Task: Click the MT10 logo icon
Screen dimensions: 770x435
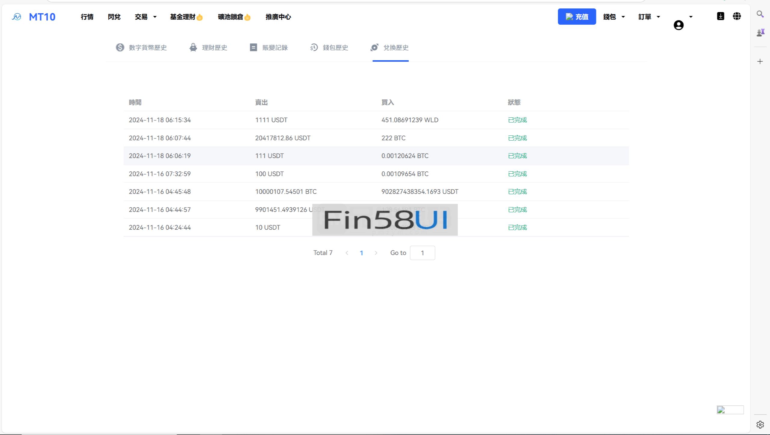Action: tap(17, 17)
